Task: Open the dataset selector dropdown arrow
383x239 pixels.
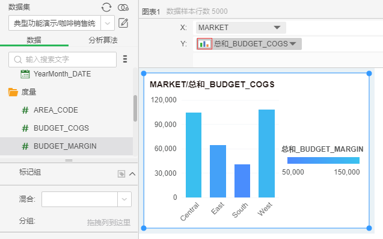Action: [108, 23]
